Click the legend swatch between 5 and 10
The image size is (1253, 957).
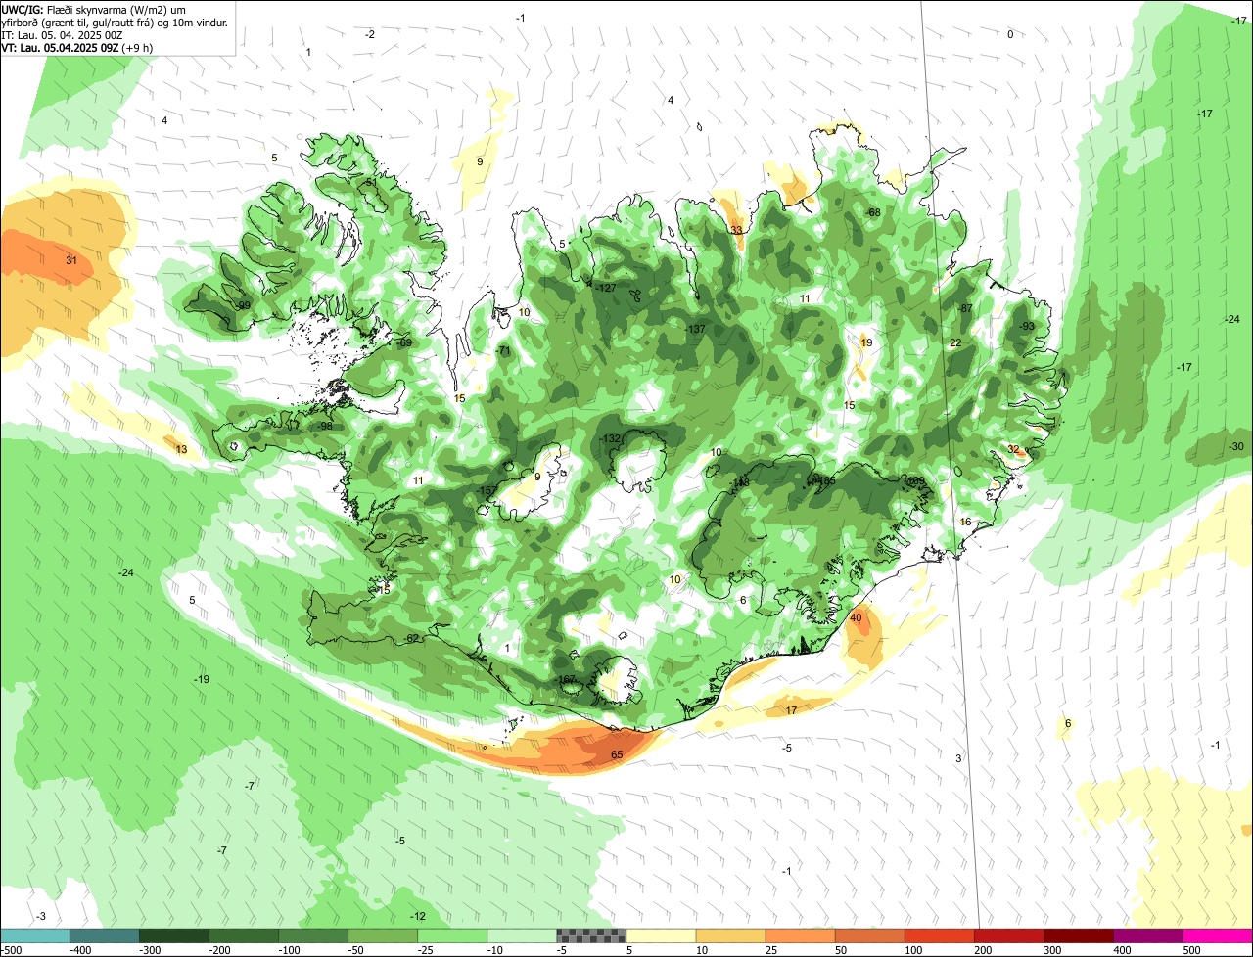point(661,936)
